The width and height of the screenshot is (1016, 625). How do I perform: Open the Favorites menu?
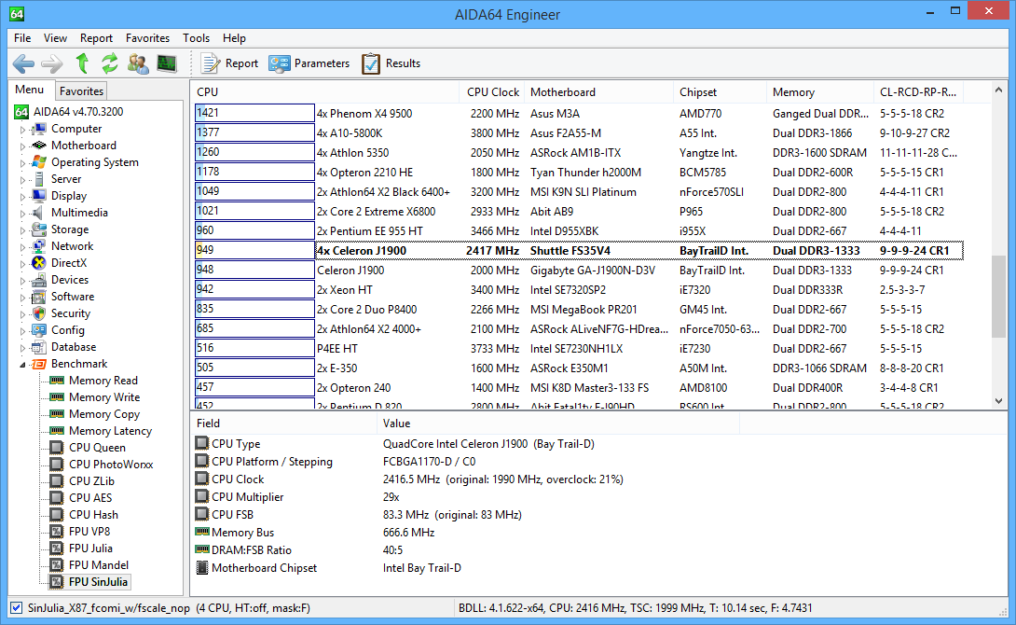(147, 38)
